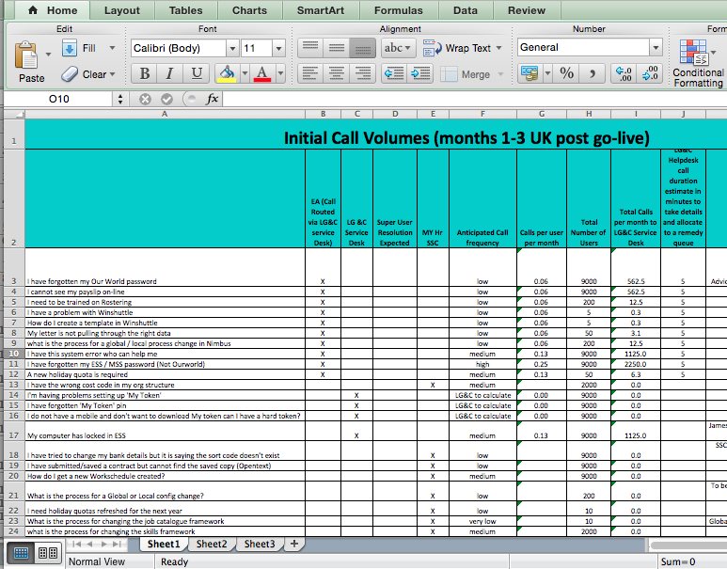Image resolution: width=727 pixels, height=569 pixels.
Task: Switch to Page Layout view icon
Action: [48, 553]
